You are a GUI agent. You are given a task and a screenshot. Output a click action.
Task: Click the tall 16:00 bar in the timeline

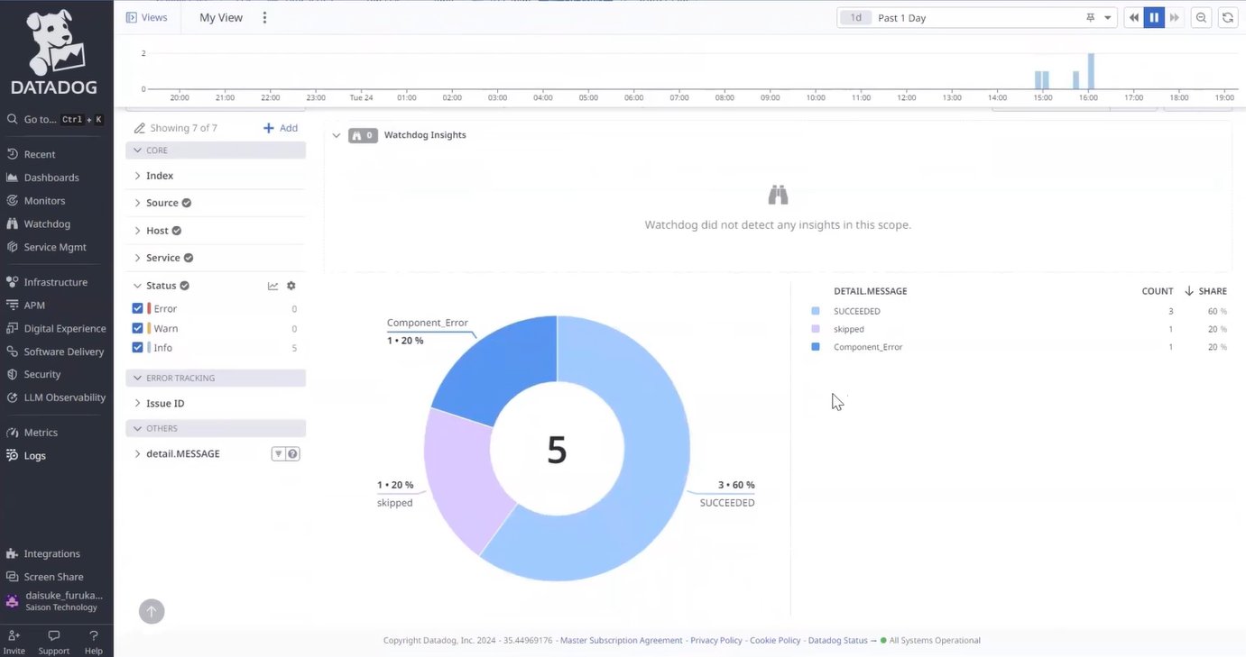click(x=1091, y=71)
